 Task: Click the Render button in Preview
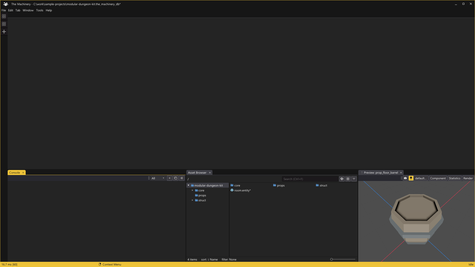pos(468,178)
